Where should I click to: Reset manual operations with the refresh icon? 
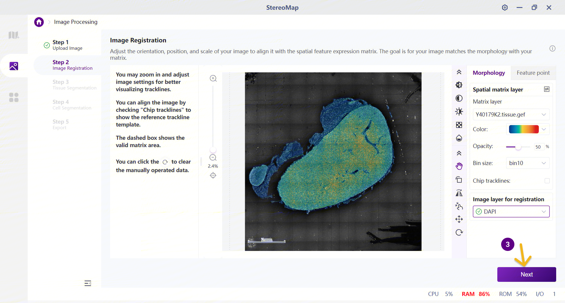tap(459, 232)
